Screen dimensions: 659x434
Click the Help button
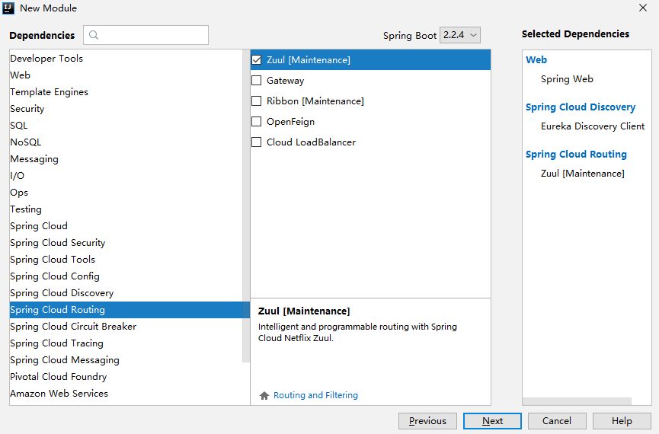tap(622, 421)
